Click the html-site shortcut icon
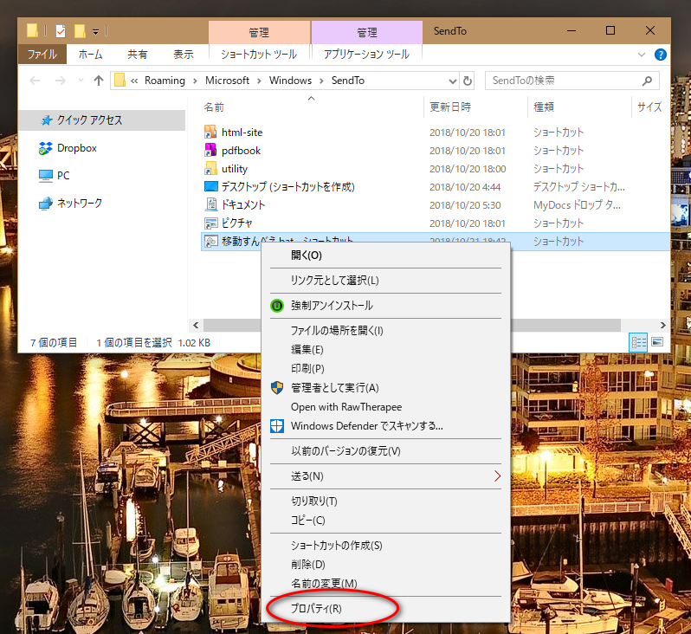The height and width of the screenshot is (634, 691). pos(210,133)
